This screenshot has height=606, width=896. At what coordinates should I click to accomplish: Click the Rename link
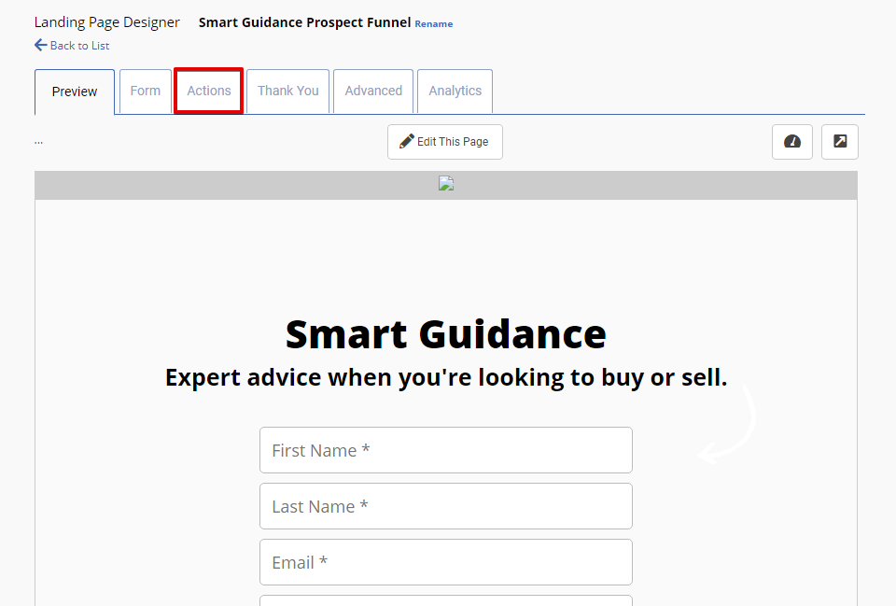tap(434, 24)
